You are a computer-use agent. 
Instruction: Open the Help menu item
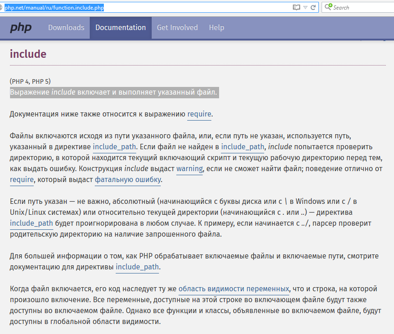pyautogui.click(x=217, y=27)
